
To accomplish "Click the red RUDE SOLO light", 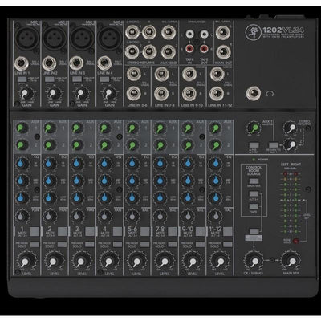I will (x=295, y=241).
